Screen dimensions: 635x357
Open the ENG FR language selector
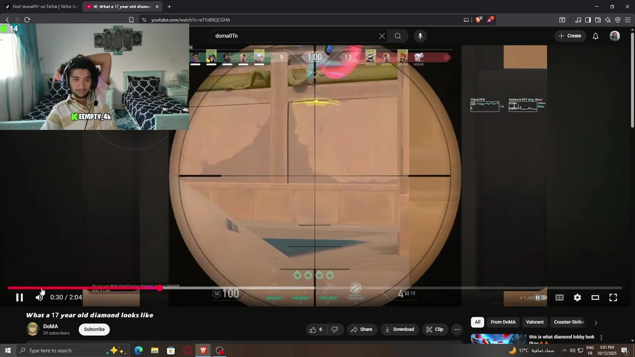[590, 351]
